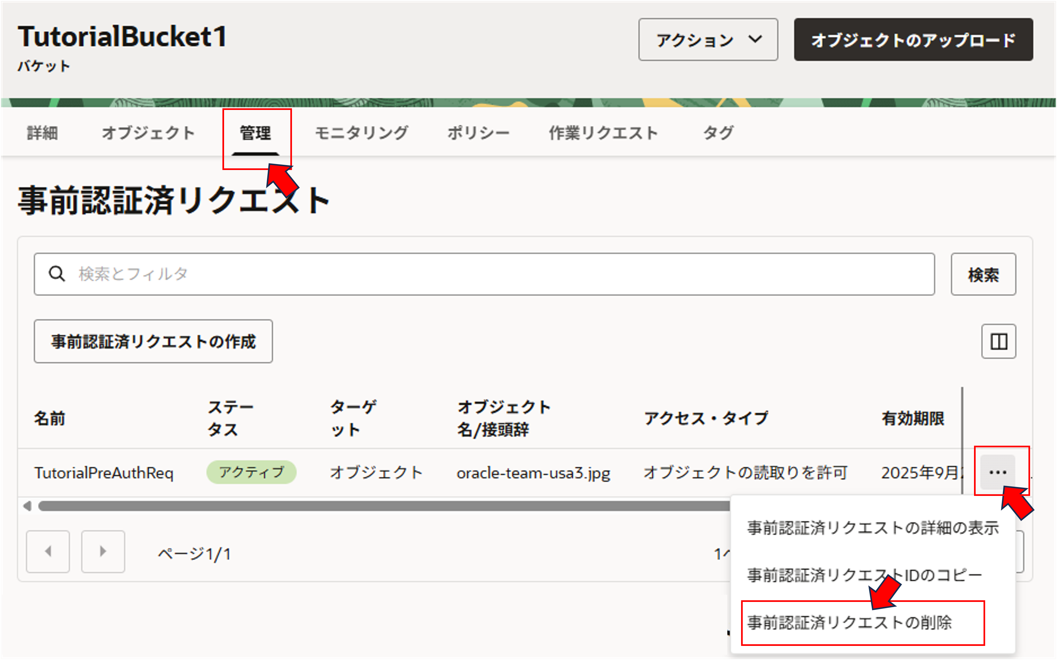
Task: Select the 管理 tab
Action: pos(256,133)
